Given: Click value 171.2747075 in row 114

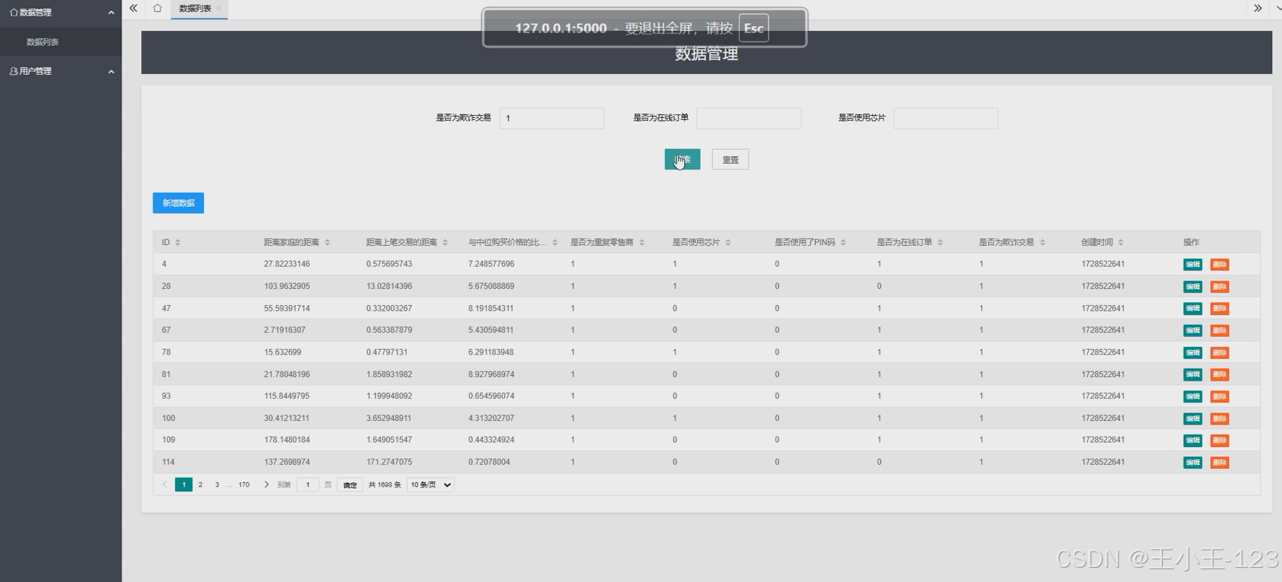Looking at the screenshot, I should coord(389,462).
